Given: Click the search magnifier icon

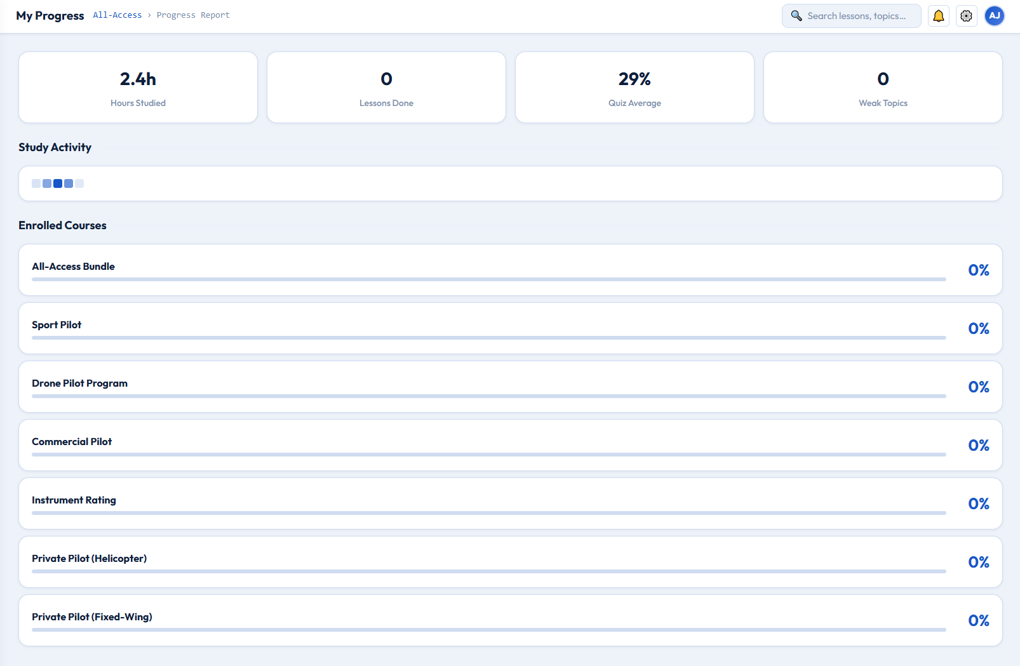Looking at the screenshot, I should point(796,15).
